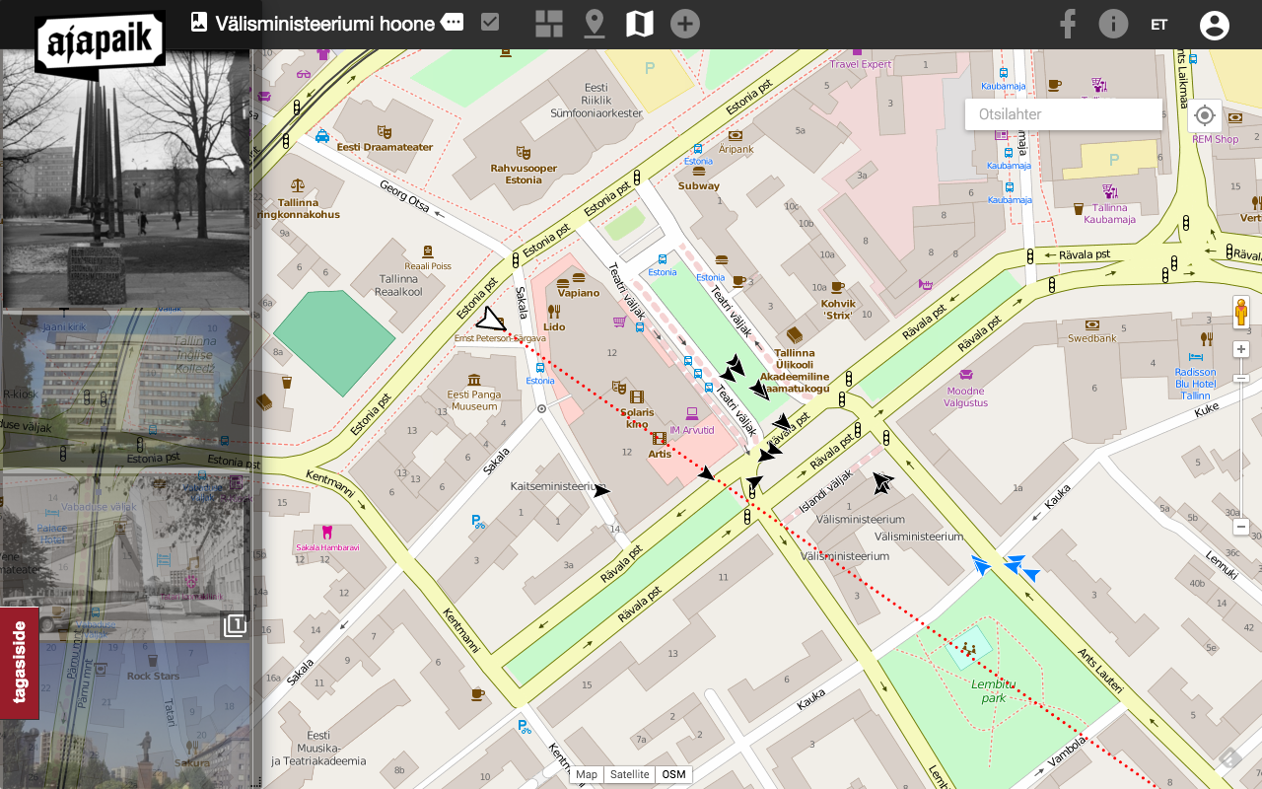This screenshot has width=1262, height=789.
Task: Click the Artis cinema label
Action: tap(660, 454)
